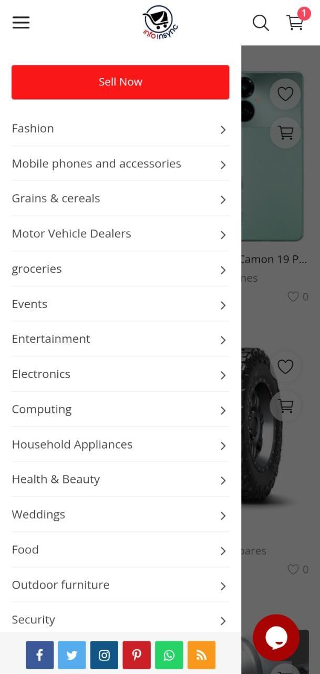
Task: Open the hamburger menu icon
Action: (21, 22)
